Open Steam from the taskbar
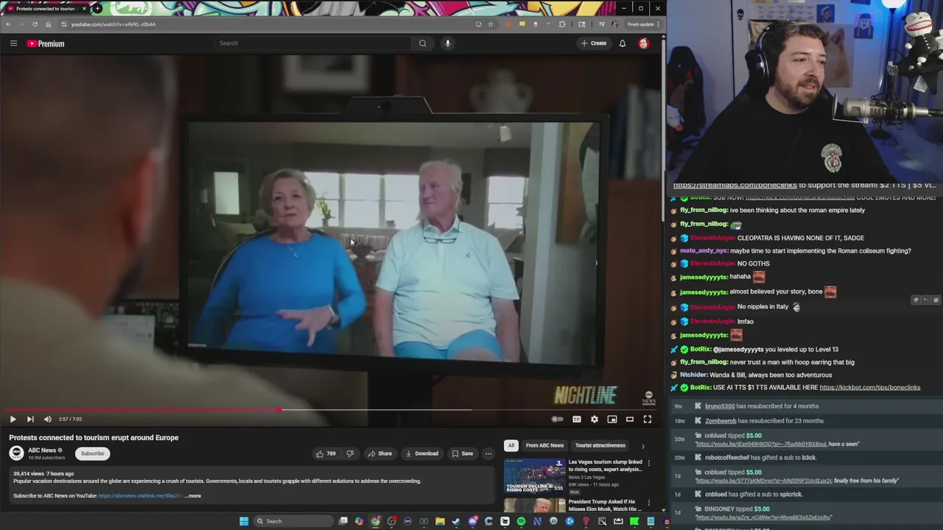 click(456, 521)
